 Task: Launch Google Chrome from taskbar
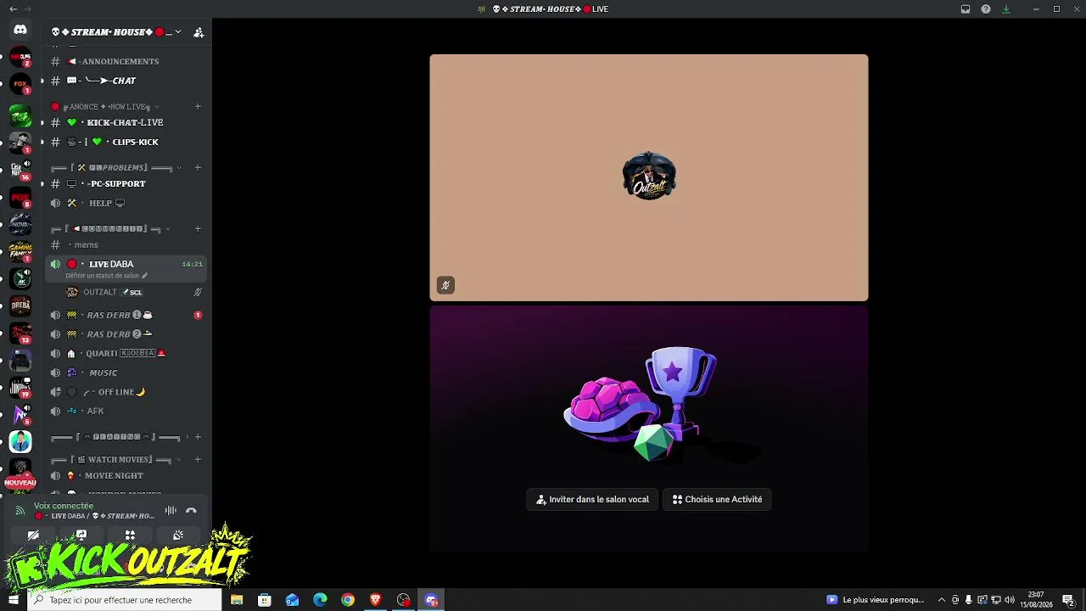(x=348, y=600)
